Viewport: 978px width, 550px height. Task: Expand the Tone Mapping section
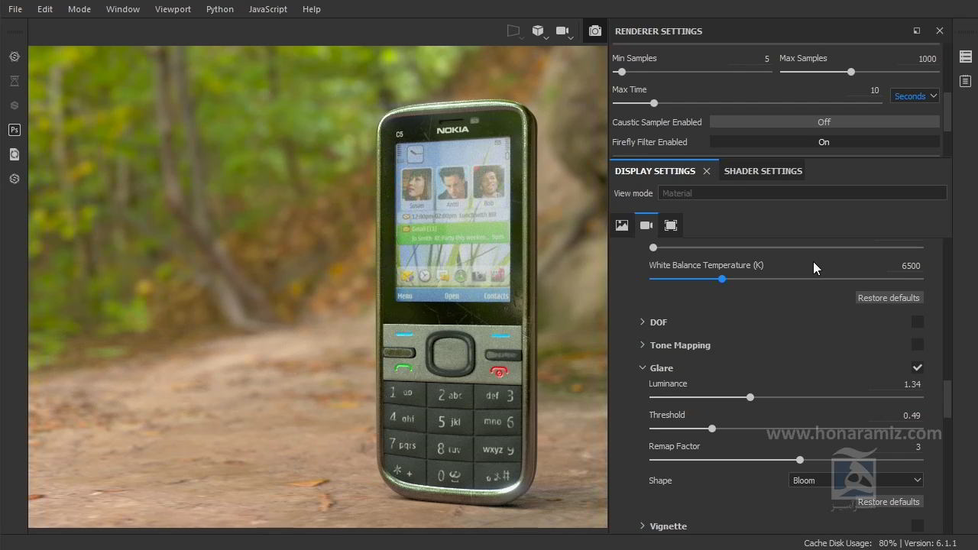[x=643, y=345]
